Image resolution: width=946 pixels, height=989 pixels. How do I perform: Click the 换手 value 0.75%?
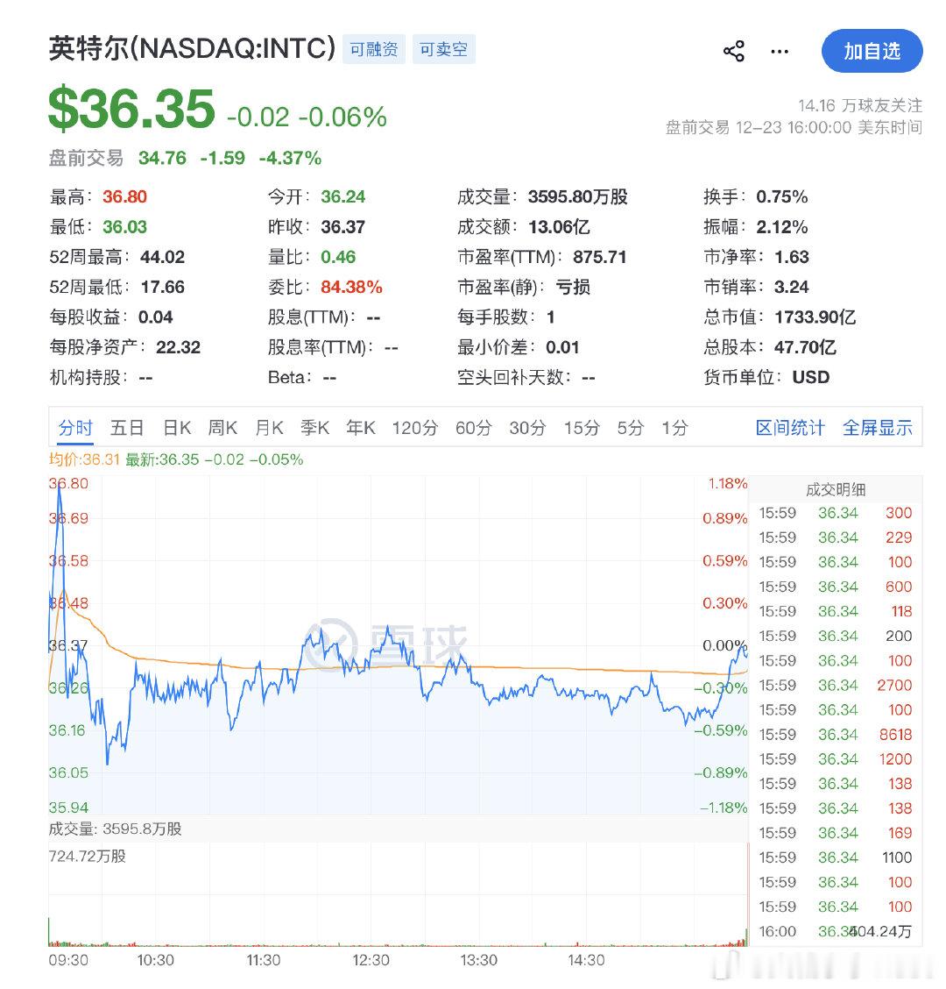(782, 196)
